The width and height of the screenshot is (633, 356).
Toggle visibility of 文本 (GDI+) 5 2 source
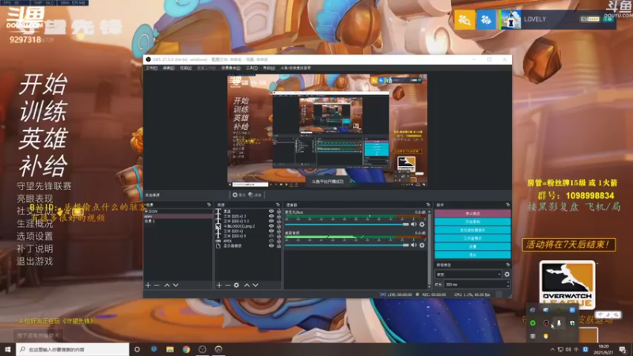(x=271, y=222)
